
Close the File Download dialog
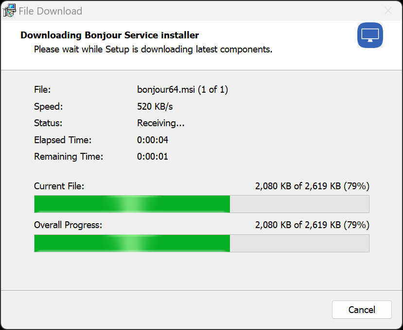[388, 11]
